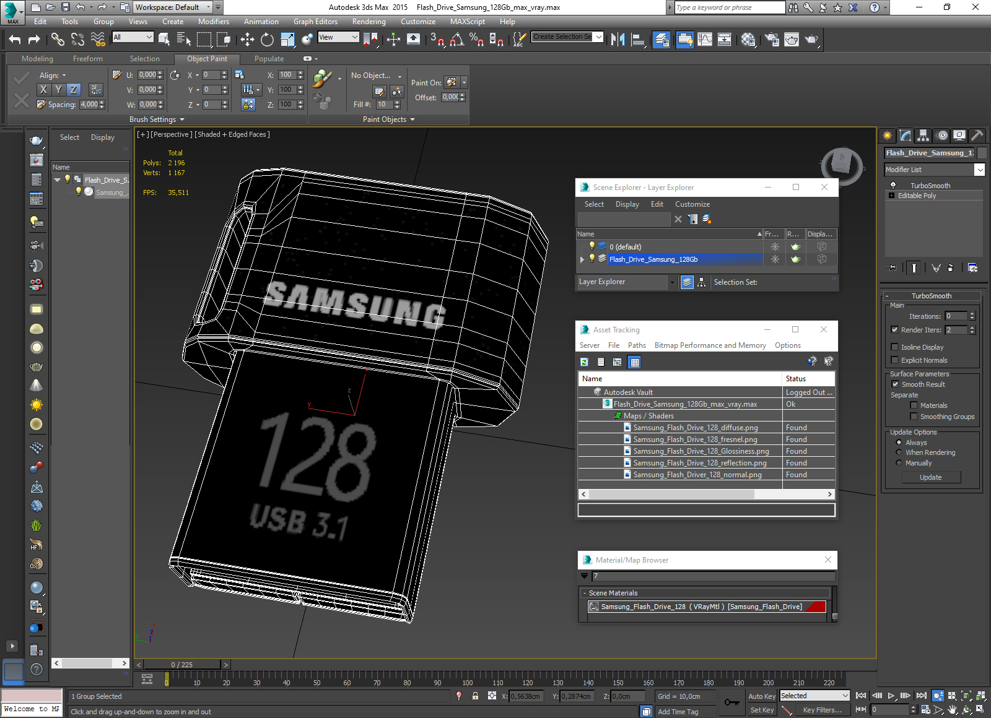This screenshot has width=991, height=718.
Task: Open the Modify panel tab icon
Action: click(906, 135)
